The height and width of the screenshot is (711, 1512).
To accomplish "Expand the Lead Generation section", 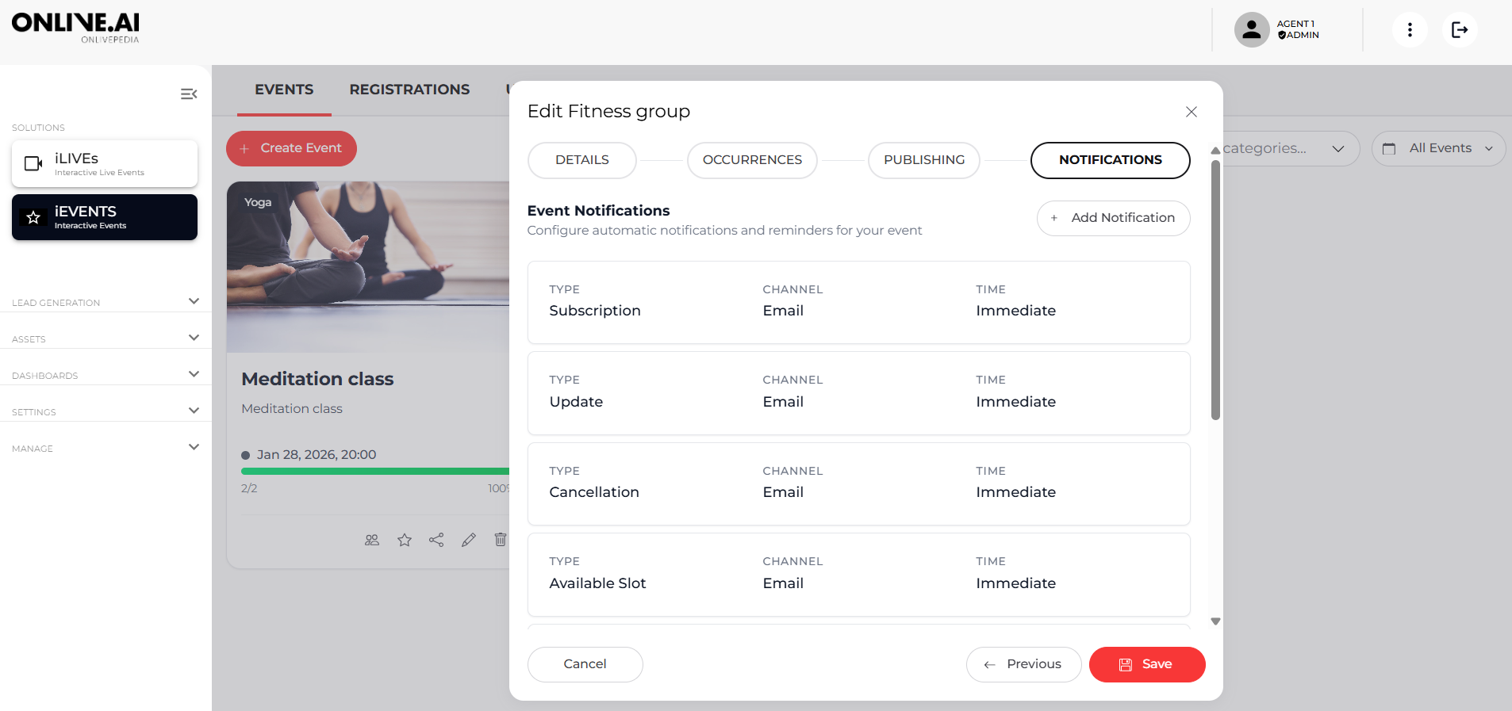I will [x=194, y=301].
